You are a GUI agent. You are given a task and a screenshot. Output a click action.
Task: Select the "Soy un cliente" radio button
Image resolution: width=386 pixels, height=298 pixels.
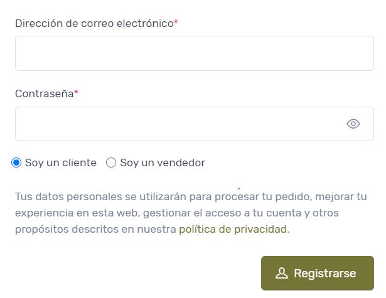pyautogui.click(x=16, y=162)
